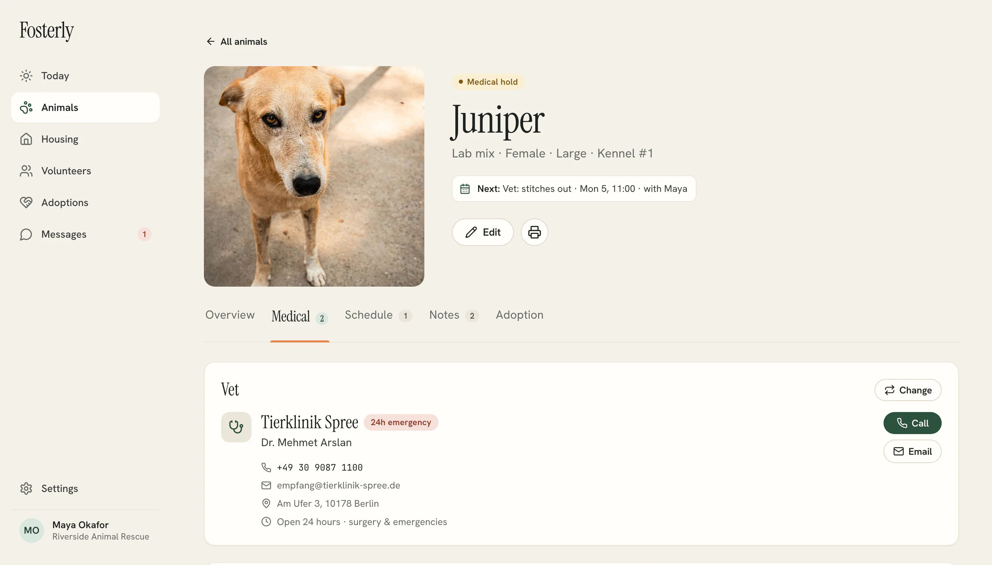Click Lab mix · Female · Large details line
Viewport: 992px width, 565px height.
pos(552,154)
